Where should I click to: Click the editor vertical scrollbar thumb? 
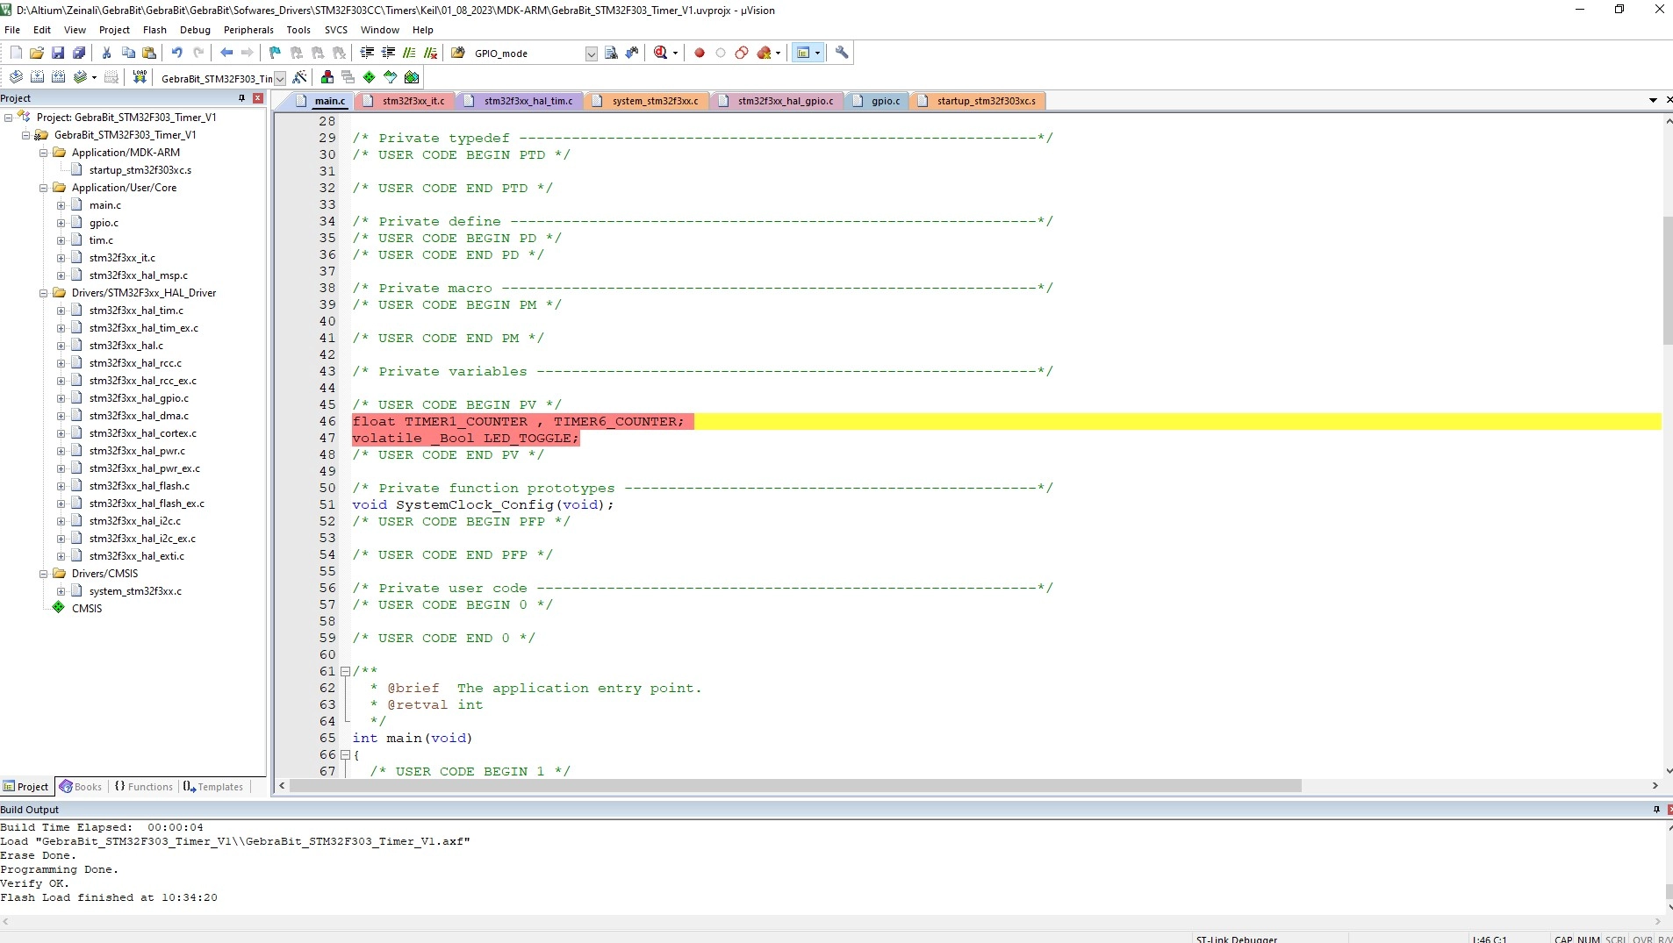click(1667, 280)
